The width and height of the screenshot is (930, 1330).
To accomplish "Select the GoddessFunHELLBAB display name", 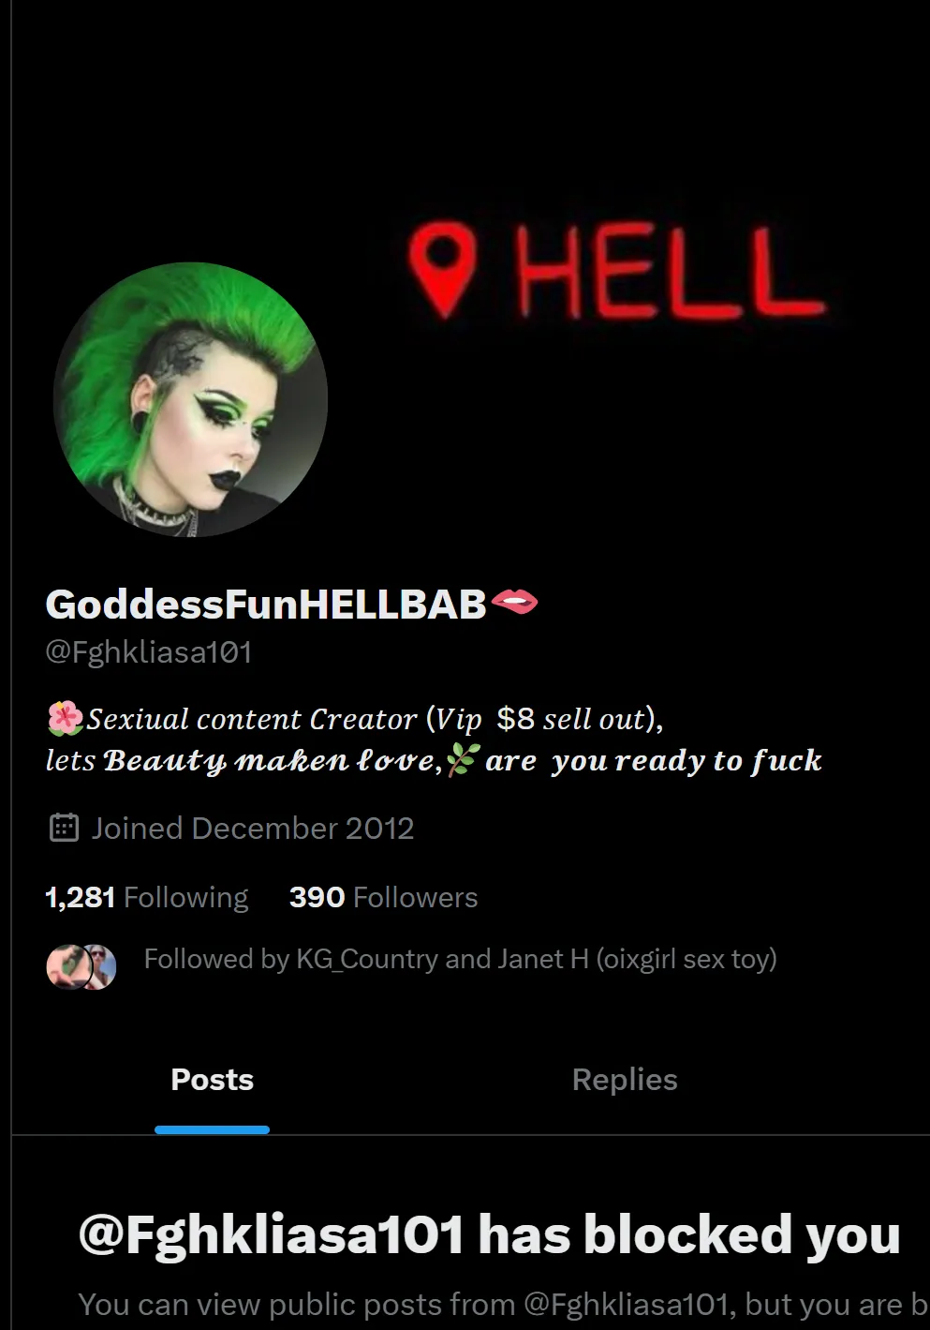I will [x=266, y=605].
